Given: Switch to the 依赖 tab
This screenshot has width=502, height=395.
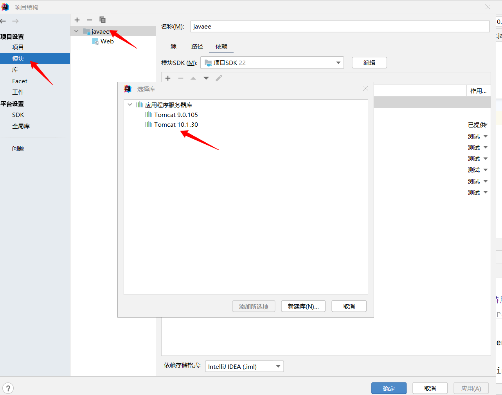Looking at the screenshot, I should (x=221, y=47).
